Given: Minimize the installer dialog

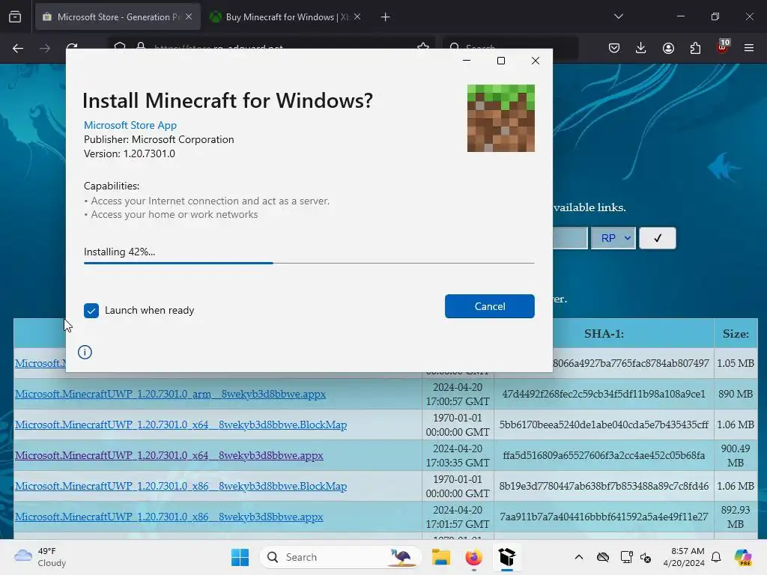Looking at the screenshot, I should (x=467, y=61).
